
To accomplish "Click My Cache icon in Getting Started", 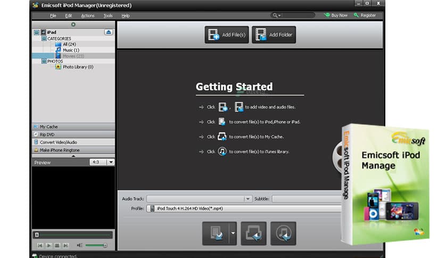I will pos(222,136).
